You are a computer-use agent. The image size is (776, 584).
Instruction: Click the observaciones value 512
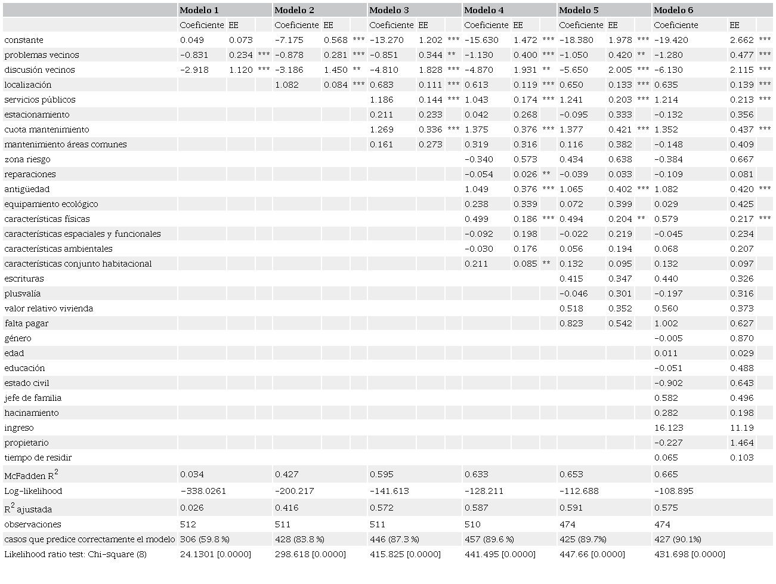(x=187, y=524)
